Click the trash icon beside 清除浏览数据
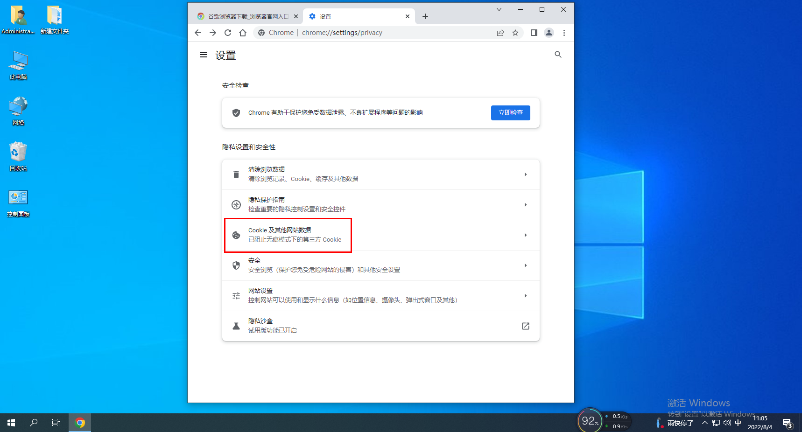The height and width of the screenshot is (432, 802). point(236,174)
